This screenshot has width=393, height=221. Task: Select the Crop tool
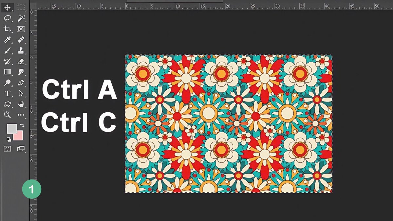pyautogui.click(x=8, y=29)
